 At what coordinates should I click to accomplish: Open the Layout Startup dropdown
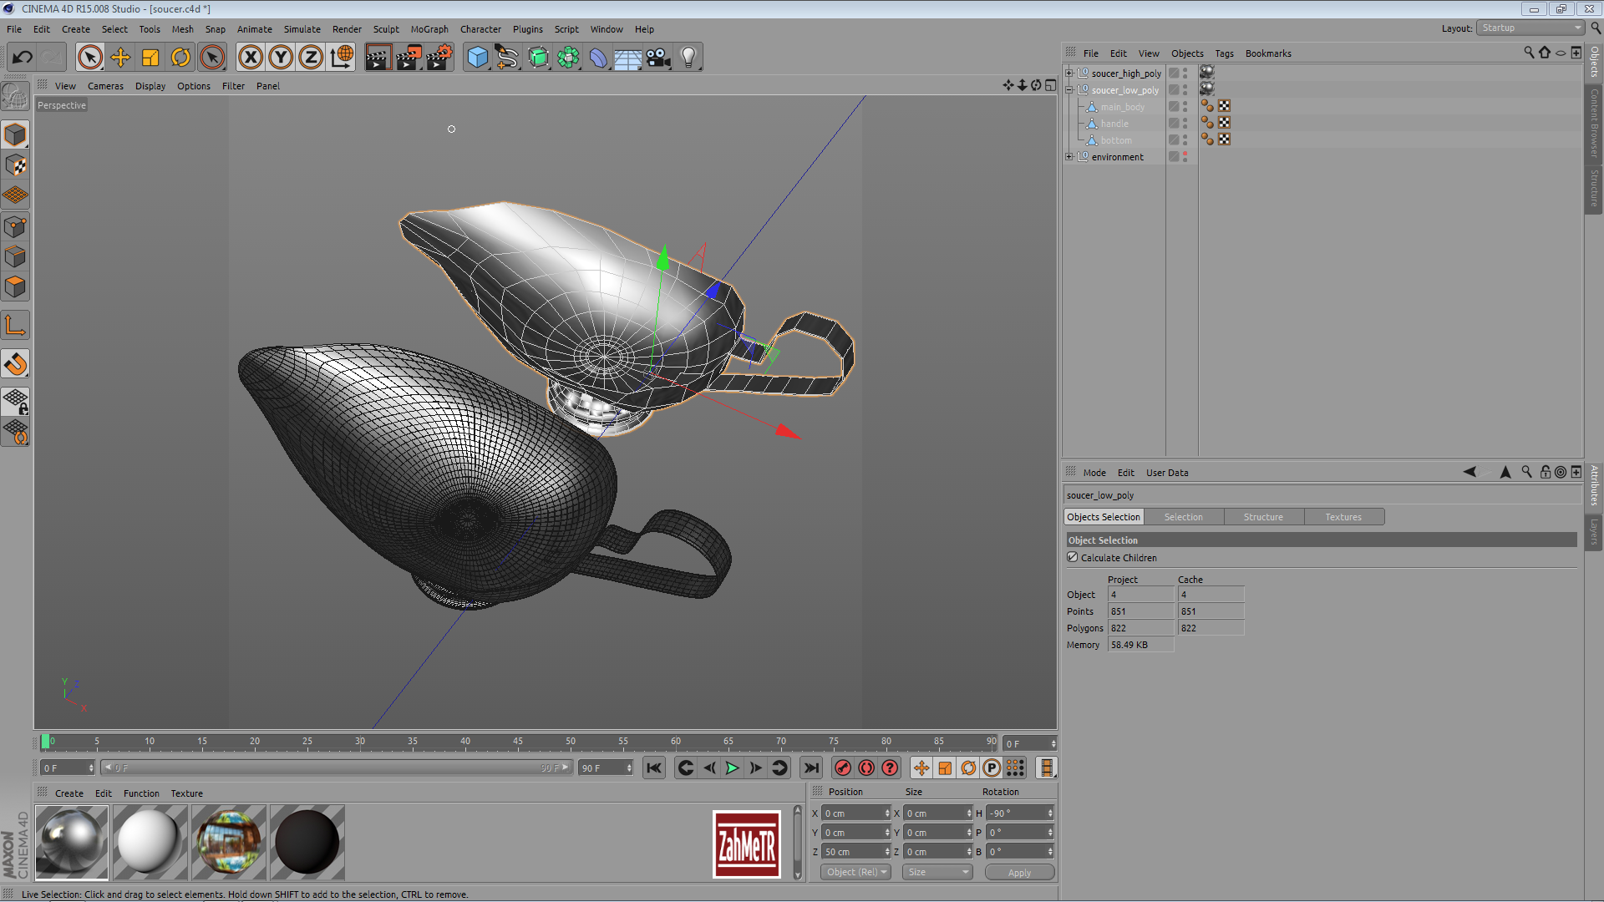(1530, 28)
